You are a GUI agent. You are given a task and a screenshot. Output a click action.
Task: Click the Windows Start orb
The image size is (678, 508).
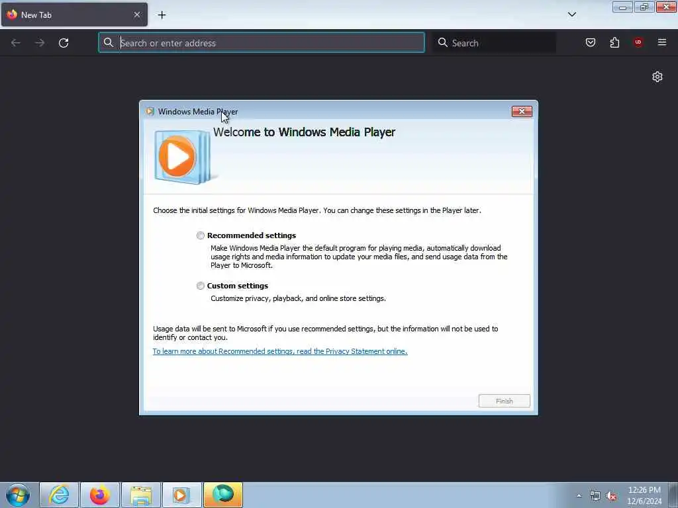[18, 495]
